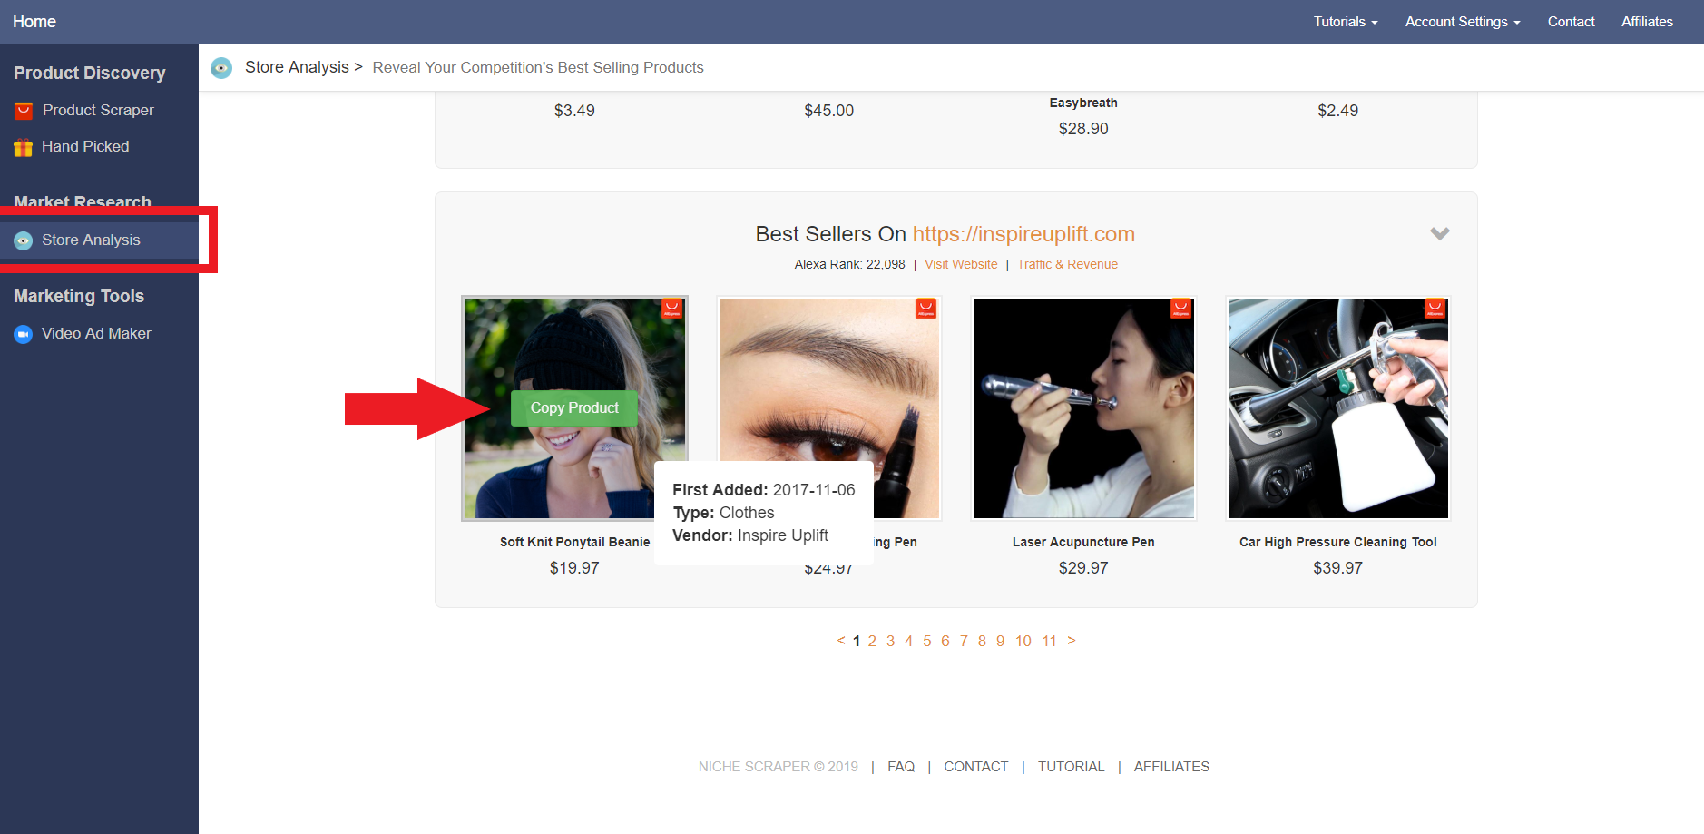Click the Soft Knit Ponytail Beanie title
1704x834 pixels.
click(574, 542)
